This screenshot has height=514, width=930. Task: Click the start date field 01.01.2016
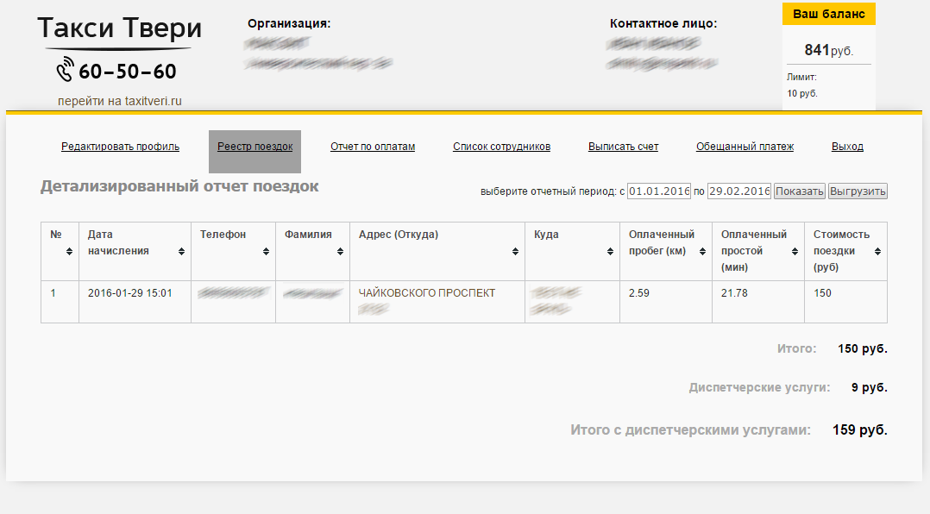(x=659, y=191)
